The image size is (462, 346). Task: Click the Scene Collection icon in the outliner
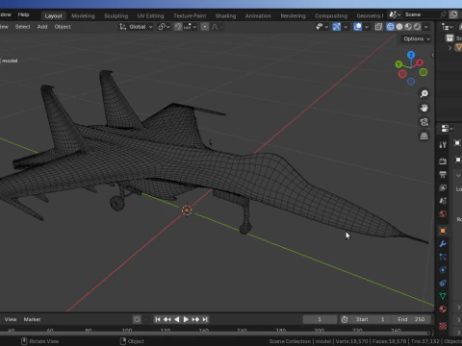point(449,38)
